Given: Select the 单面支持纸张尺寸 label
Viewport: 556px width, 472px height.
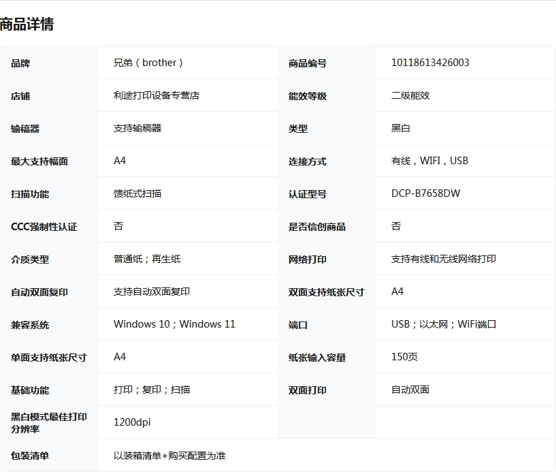Looking at the screenshot, I should [49, 357].
